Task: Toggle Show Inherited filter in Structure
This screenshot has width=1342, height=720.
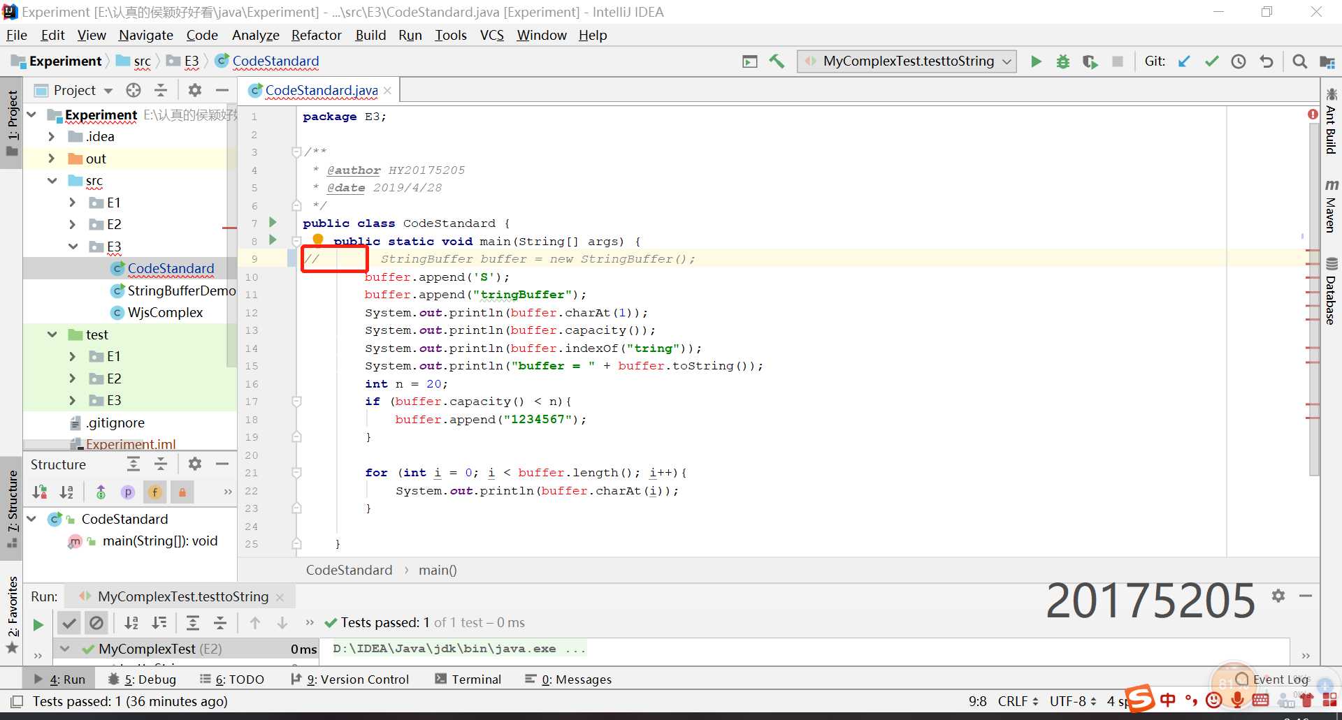Action: pyautogui.click(x=101, y=492)
